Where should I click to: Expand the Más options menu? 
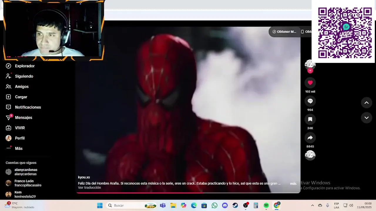coord(14,148)
